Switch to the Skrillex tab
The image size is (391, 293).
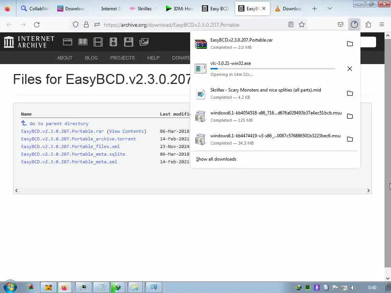coord(143,8)
